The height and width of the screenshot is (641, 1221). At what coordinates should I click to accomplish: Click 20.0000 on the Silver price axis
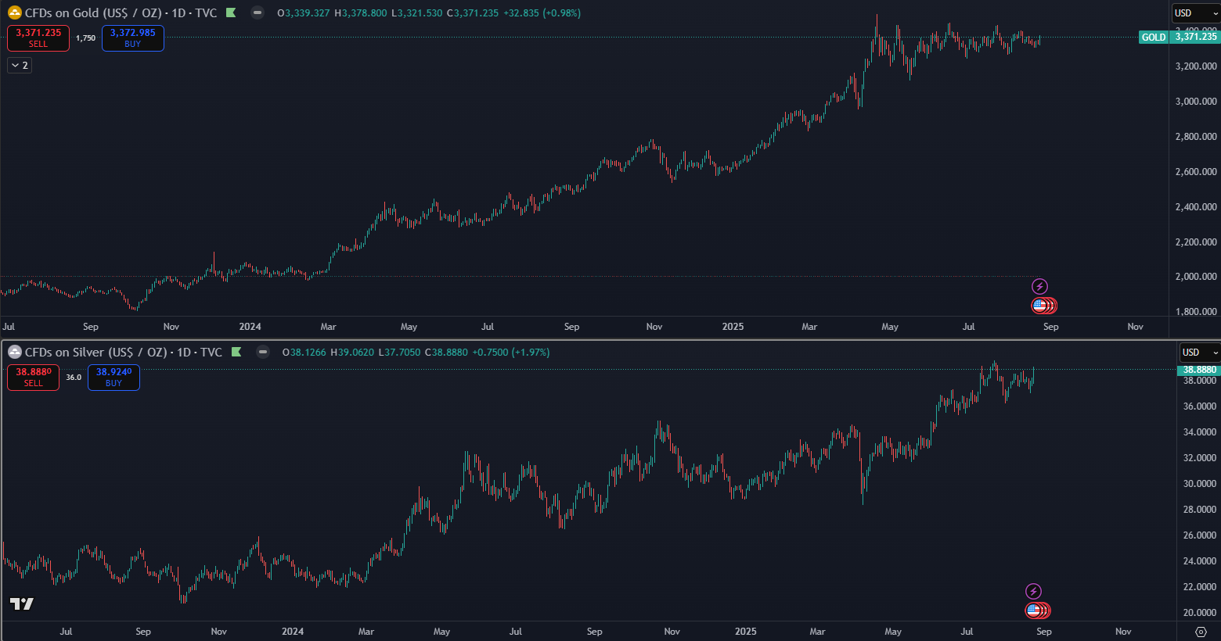[1199, 613]
